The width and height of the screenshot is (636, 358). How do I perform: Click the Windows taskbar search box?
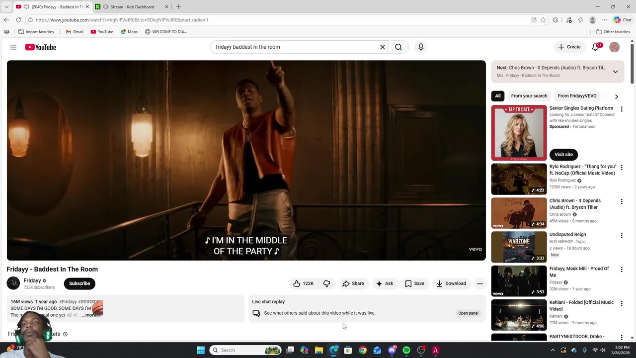245,350
